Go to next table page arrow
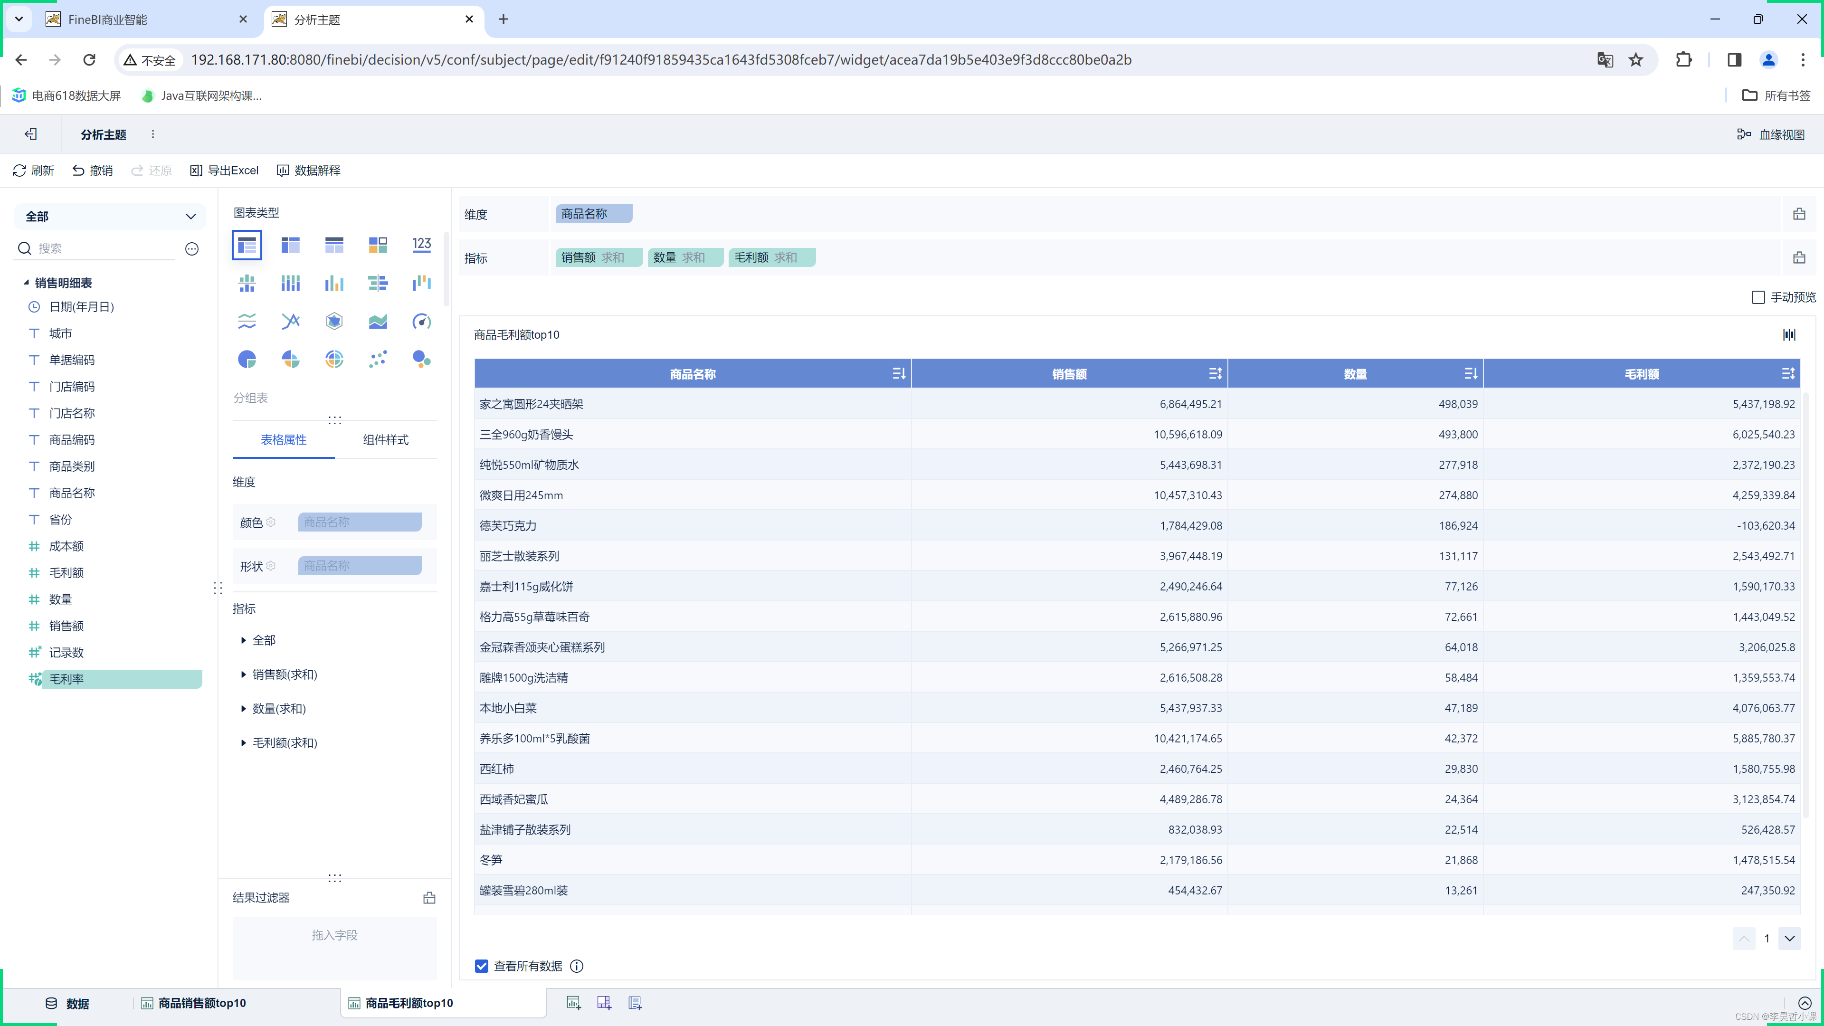The image size is (1824, 1026). point(1789,939)
